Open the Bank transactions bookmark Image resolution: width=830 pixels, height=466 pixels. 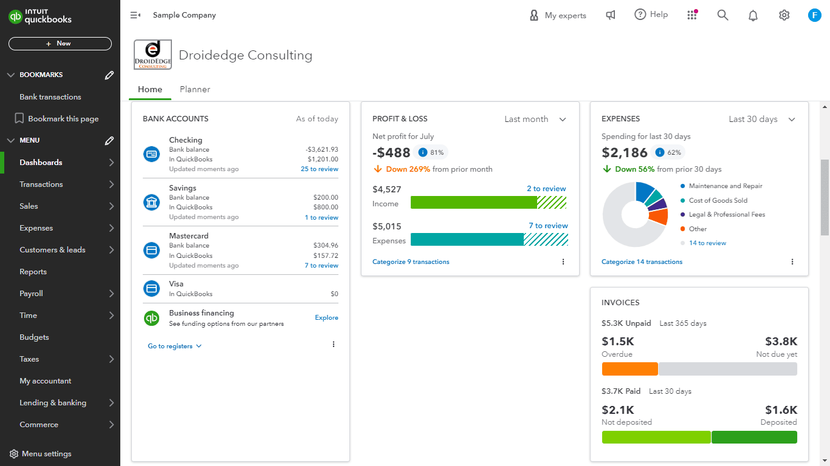tap(50, 97)
